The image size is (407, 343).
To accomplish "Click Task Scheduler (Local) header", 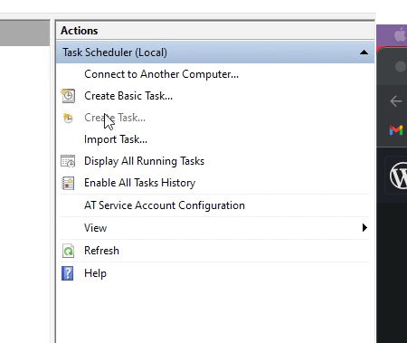I will click(x=215, y=52).
